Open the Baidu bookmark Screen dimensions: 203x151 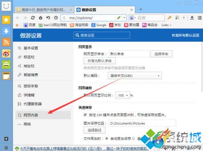[30, 25]
